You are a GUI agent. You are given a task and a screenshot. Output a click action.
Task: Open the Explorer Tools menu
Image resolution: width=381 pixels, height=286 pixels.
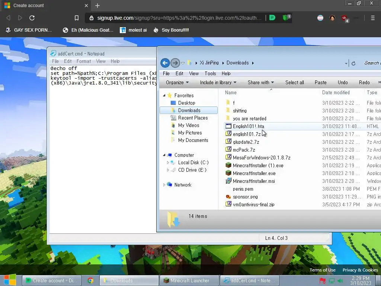tap(210, 73)
